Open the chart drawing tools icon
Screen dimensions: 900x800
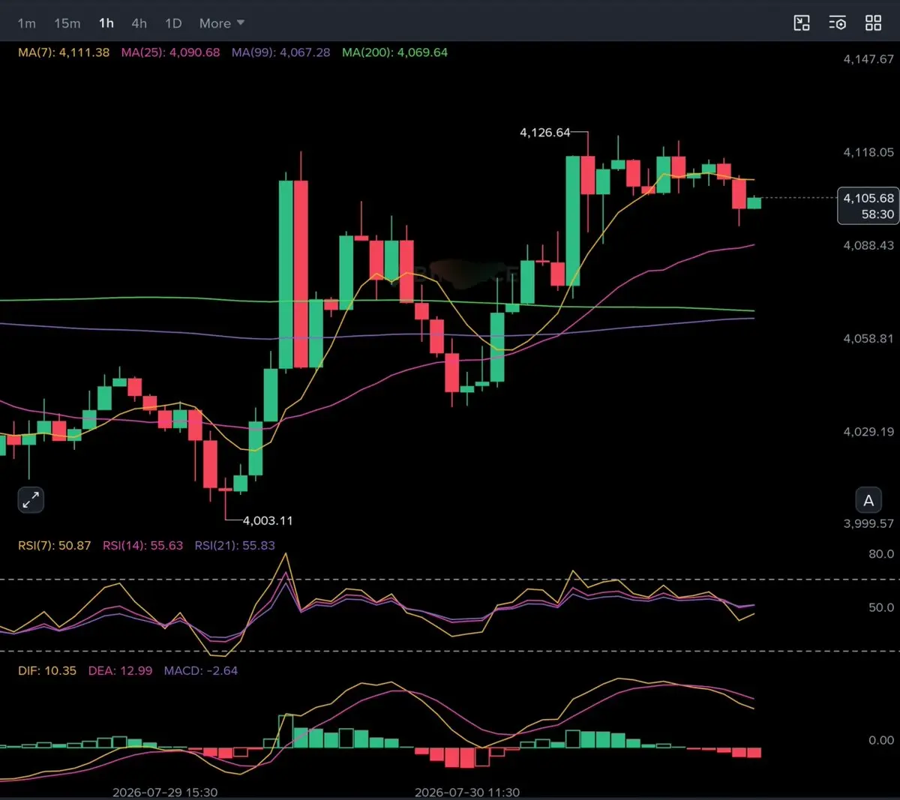[802, 23]
